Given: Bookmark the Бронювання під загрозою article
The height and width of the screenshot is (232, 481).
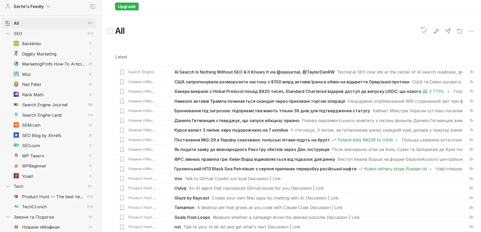Looking at the screenshot, I should click(x=122, y=111).
